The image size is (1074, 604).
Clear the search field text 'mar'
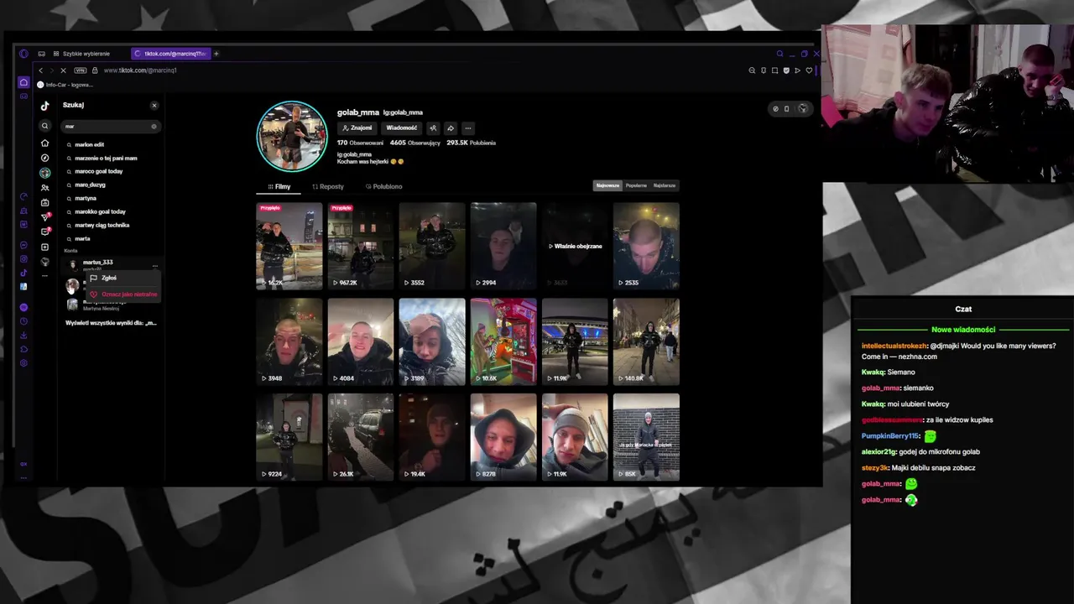(154, 127)
